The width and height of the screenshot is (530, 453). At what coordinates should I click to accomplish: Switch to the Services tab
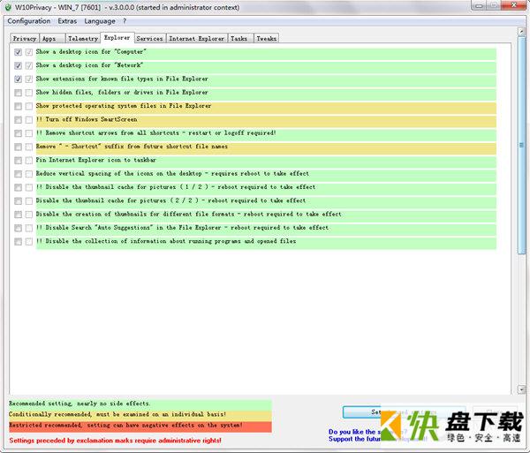pos(150,39)
